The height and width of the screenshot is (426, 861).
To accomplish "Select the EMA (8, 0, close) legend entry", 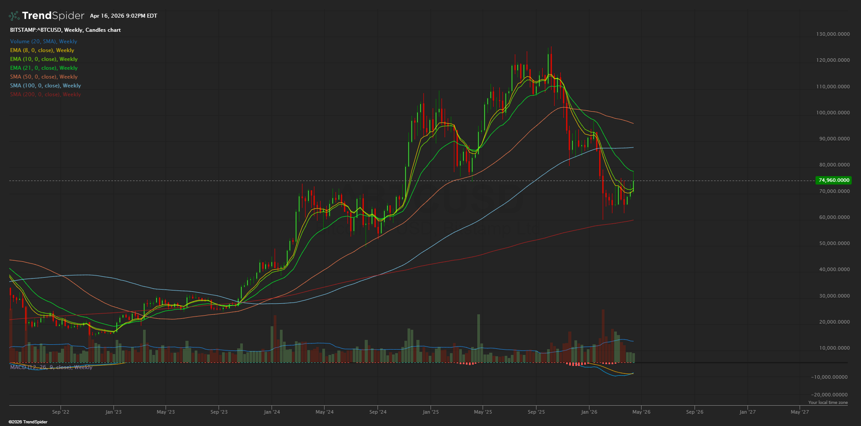I will pyautogui.click(x=42, y=50).
